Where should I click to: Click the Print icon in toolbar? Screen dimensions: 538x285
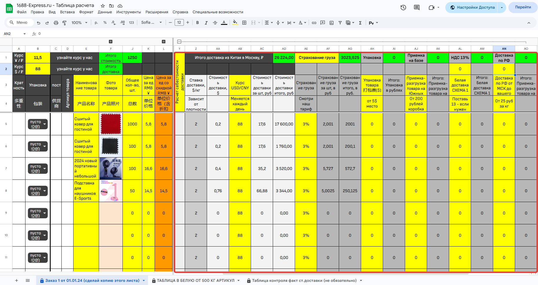click(56, 23)
